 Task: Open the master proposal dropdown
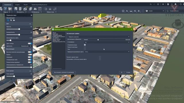pyautogui.click(x=155, y=11)
